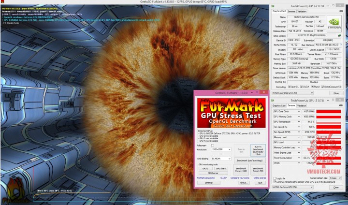Open the Online scores link
The height and width of the screenshot is (205, 348).
pos(260,178)
